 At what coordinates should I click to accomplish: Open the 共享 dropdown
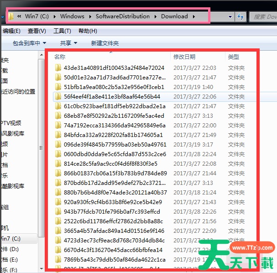pos(68,43)
